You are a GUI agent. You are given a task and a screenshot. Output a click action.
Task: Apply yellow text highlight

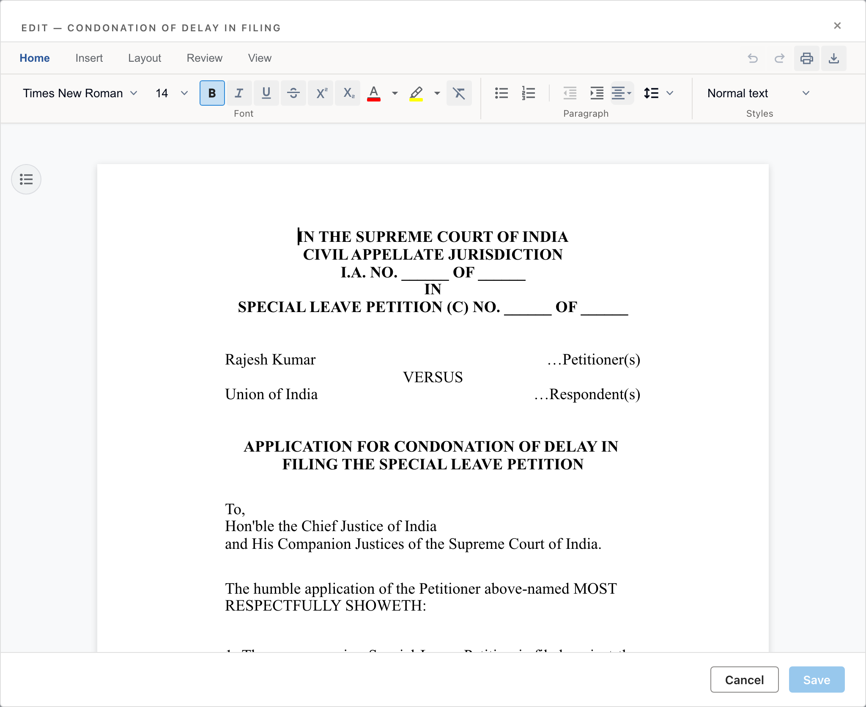pyautogui.click(x=416, y=93)
